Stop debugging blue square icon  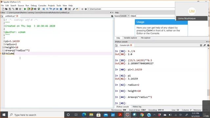coord(61,9)
